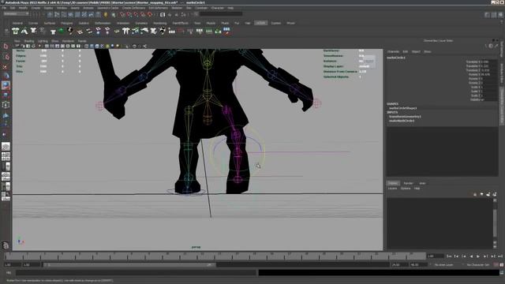Open the Layers menu in Layer Editor

(x=392, y=189)
